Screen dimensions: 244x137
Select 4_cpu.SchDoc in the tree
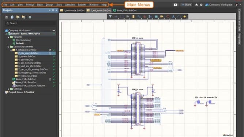tap(26, 60)
